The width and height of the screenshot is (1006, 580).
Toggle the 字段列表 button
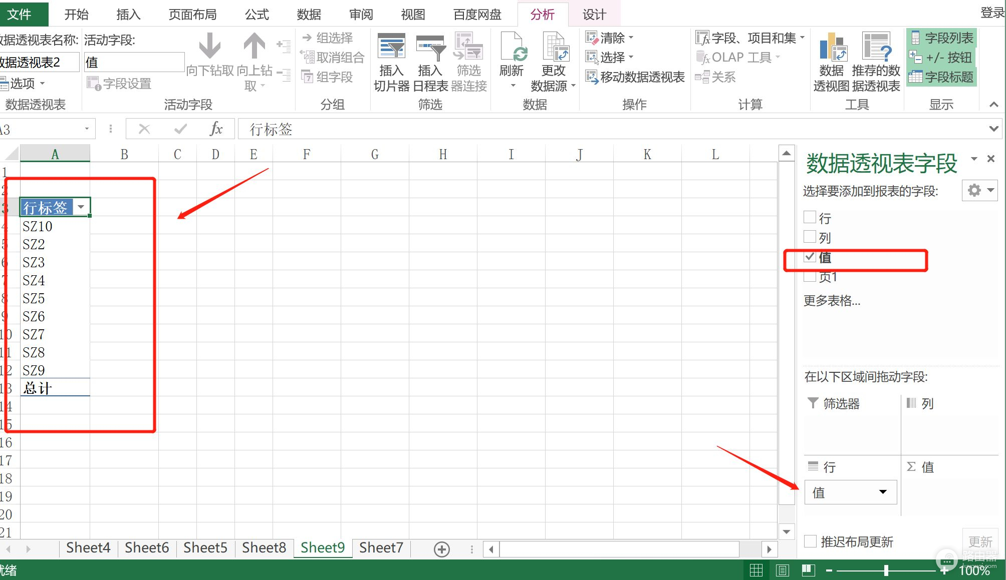coord(941,38)
